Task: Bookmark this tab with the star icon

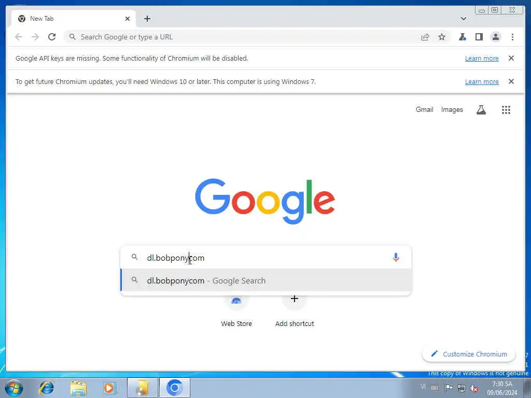Action: tap(442, 37)
